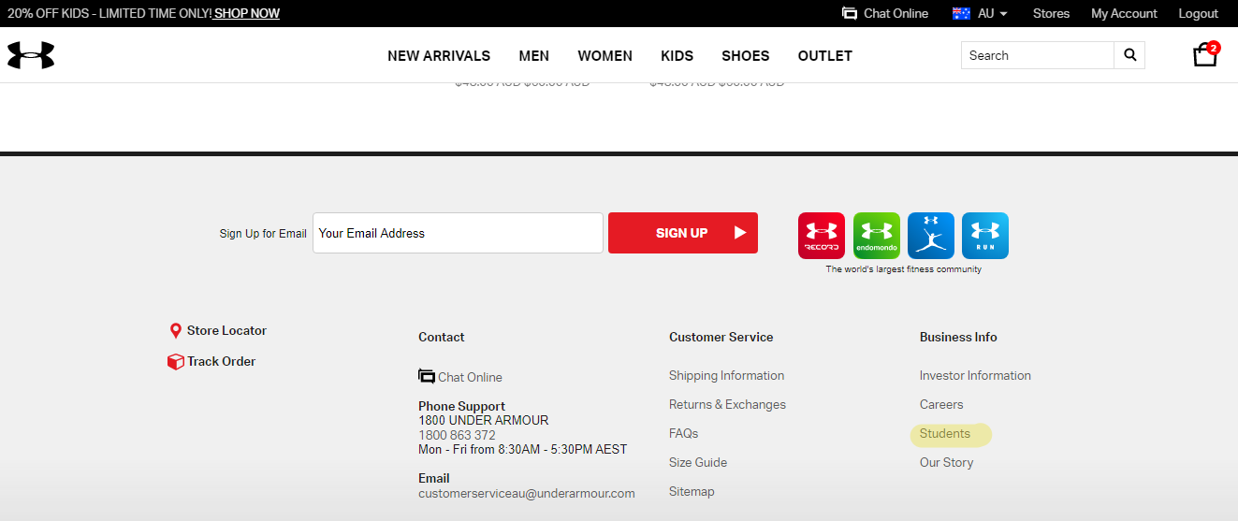Open the shopping bag with 2 items
1238x521 pixels.
tap(1205, 54)
